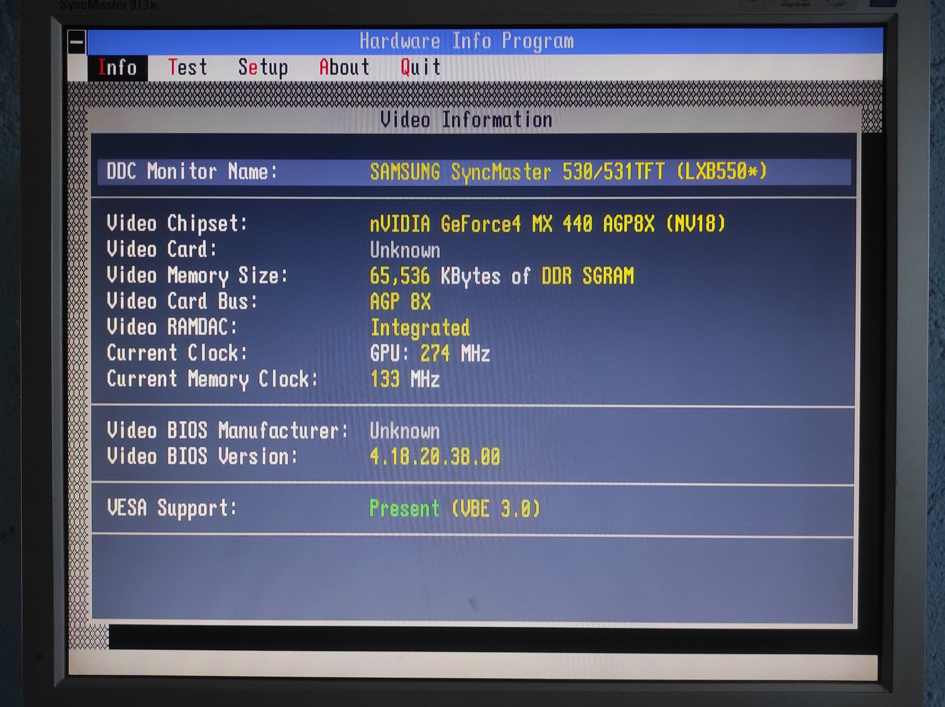Click the nVIDIA GeForce4 MX 440 chipset value
Viewport: 945px width, 707px height.
[x=547, y=224]
